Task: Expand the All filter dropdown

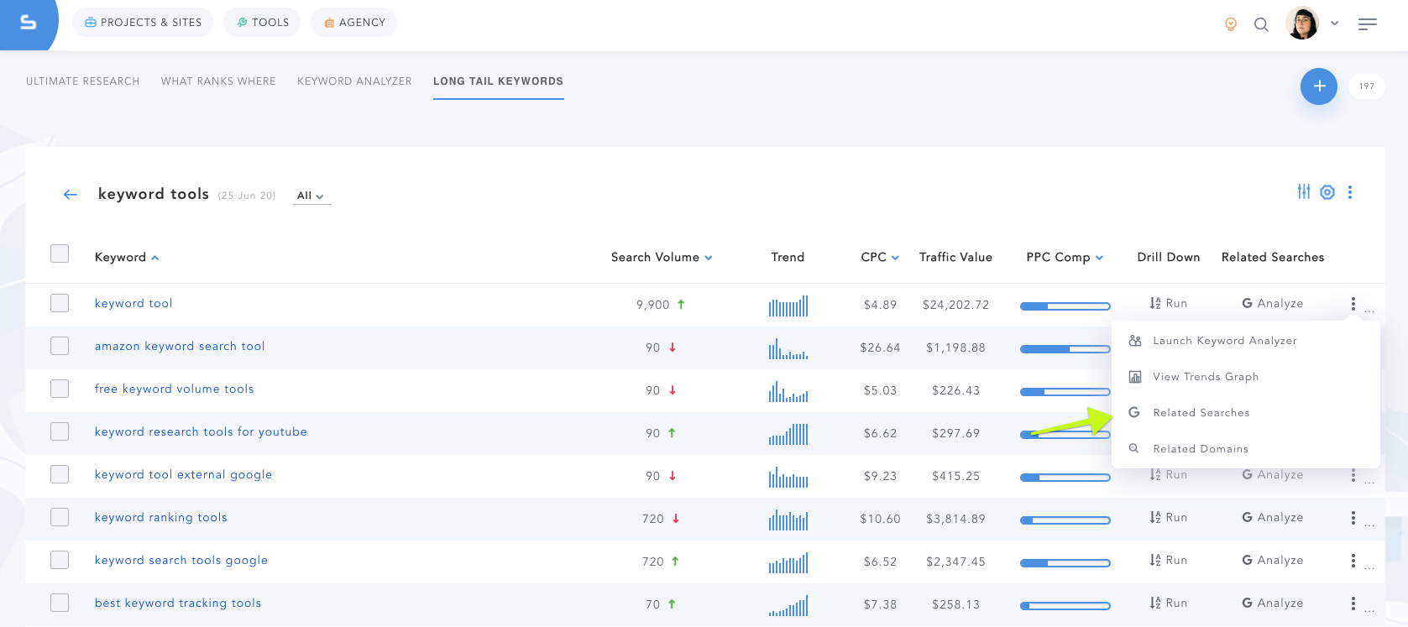Action: pos(311,196)
